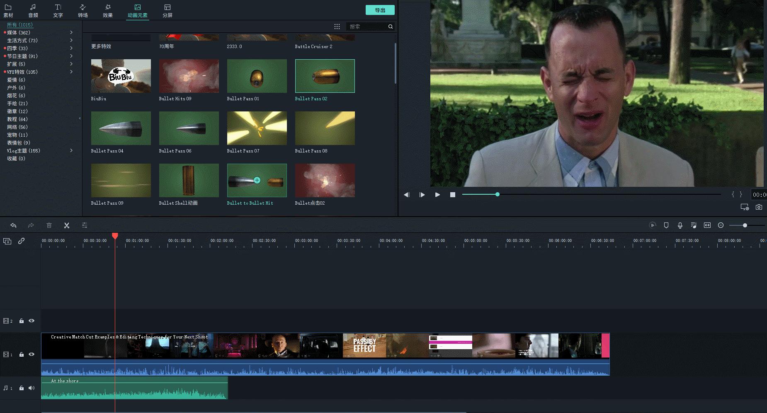Screen dimensions: 767x413
Task: Switch grid view of elements
Action: (x=337, y=27)
